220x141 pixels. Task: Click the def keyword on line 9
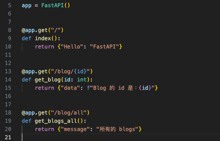[26, 38]
